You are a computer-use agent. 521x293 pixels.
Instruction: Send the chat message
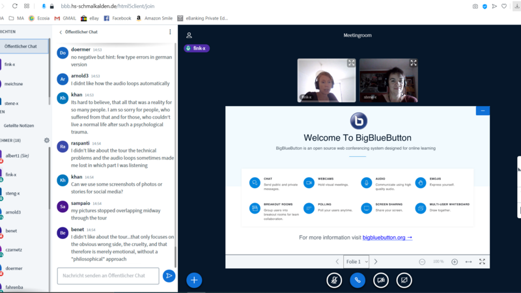click(169, 275)
